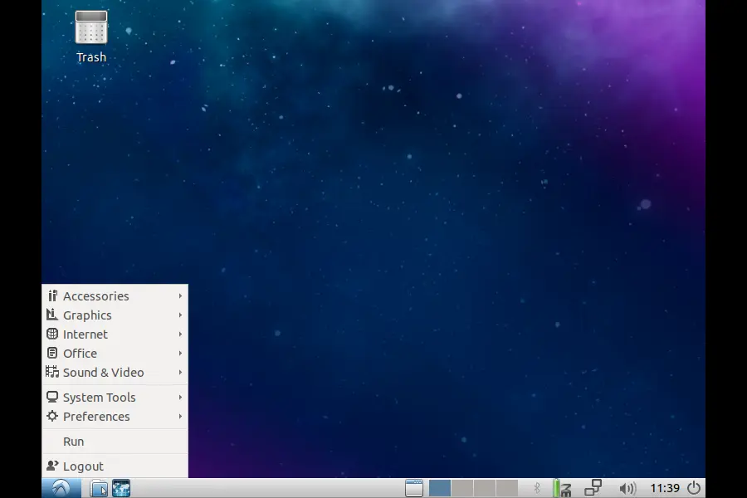Open the Bluetooth tray icon
747x498 pixels.
[537, 488]
